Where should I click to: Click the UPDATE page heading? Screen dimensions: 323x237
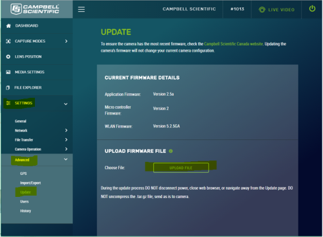[116, 32]
